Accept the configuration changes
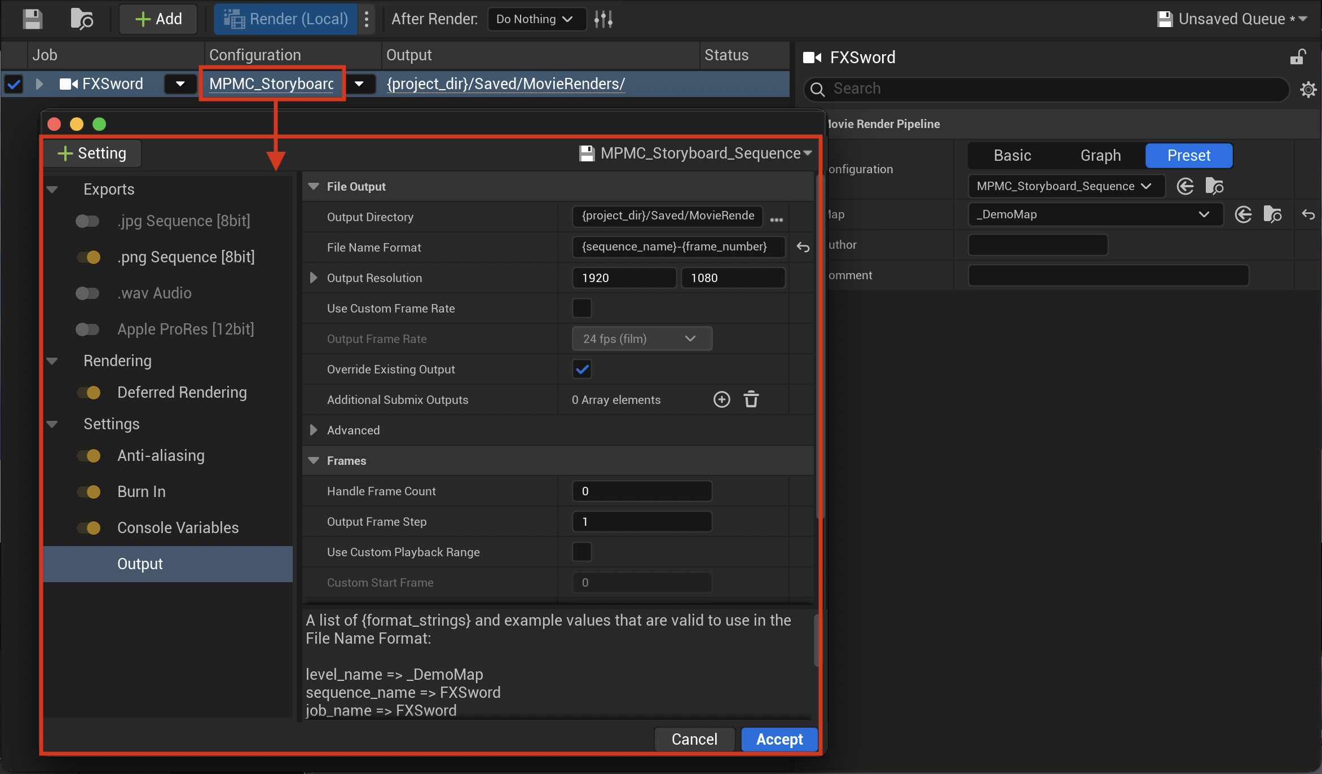Viewport: 1322px width, 774px height. 779,739
